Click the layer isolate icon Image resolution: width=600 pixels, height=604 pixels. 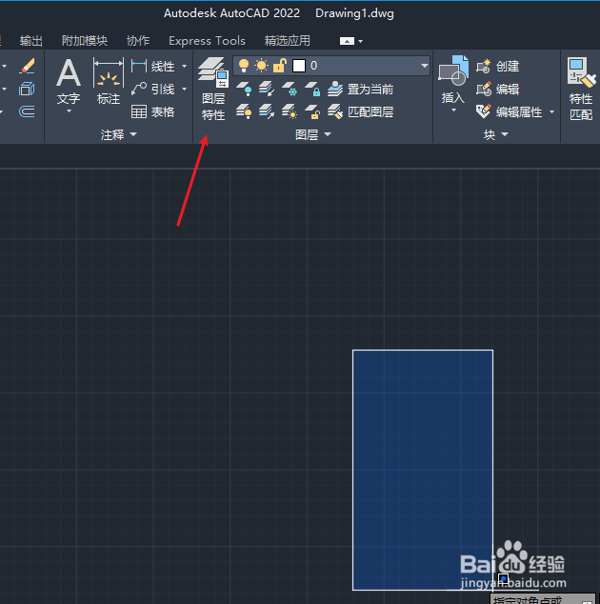[x=267, y=89]
